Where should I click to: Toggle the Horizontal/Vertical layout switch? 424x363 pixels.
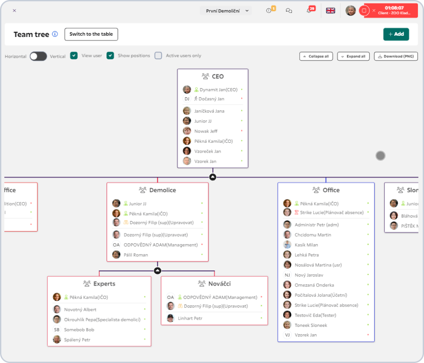(38, 56)
